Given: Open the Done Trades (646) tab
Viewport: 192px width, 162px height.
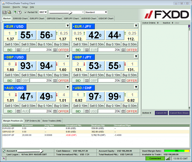Looking at the screenshot, I should 52,121.
